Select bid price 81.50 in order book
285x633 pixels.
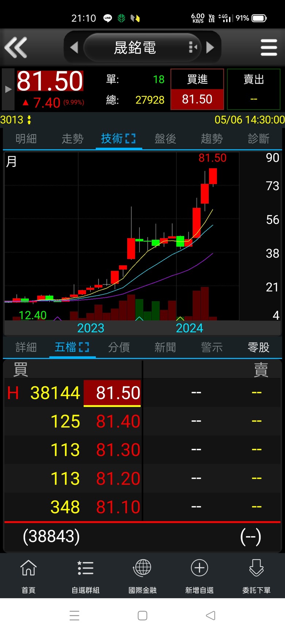coord(112,393)
